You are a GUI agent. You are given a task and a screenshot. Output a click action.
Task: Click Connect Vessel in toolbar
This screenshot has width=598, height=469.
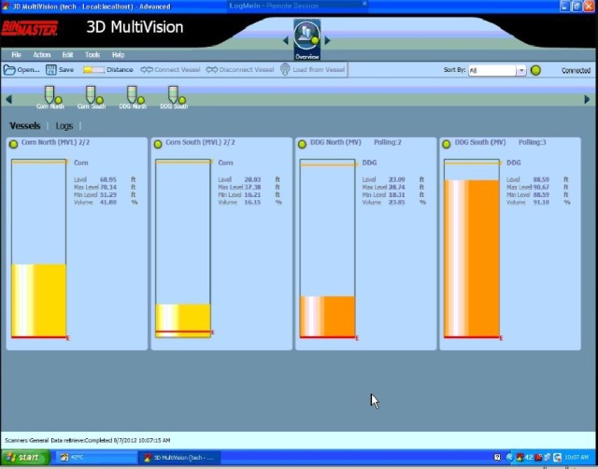coord(170,70)
